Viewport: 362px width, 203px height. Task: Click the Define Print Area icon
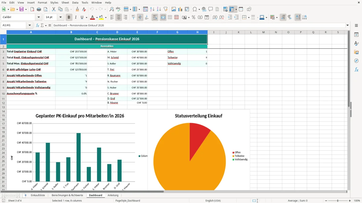tap(225, 9)
